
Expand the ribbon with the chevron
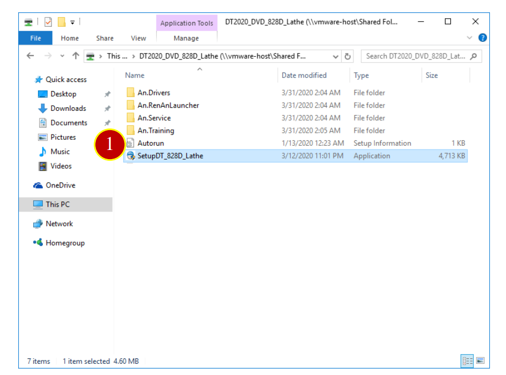[470, 38]
